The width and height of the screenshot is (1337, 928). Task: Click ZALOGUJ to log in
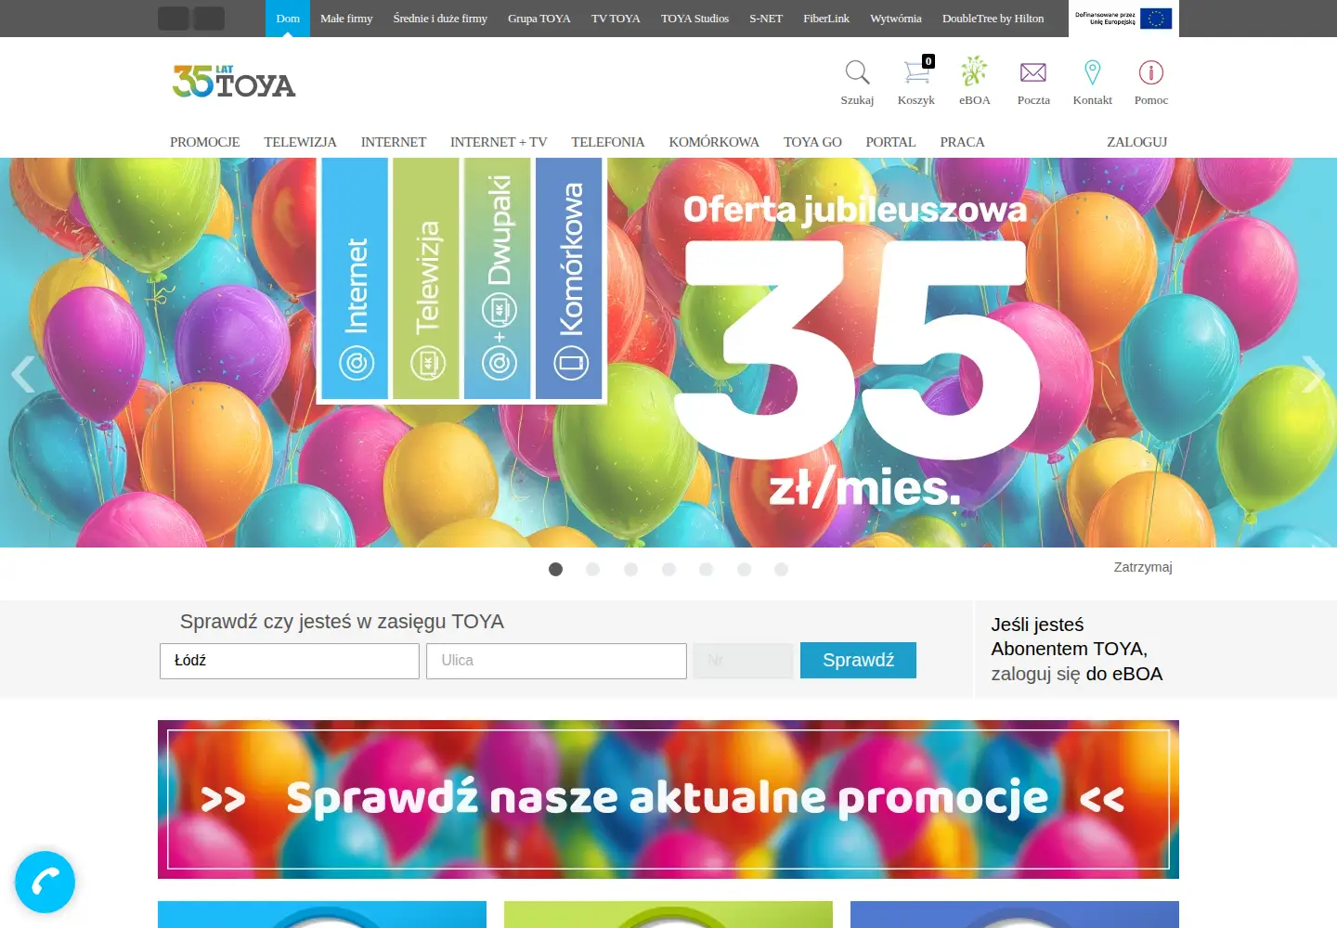[1136, 142]
